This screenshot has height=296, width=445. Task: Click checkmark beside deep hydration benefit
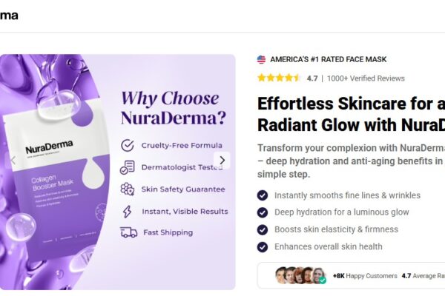[x=263, y=212]
